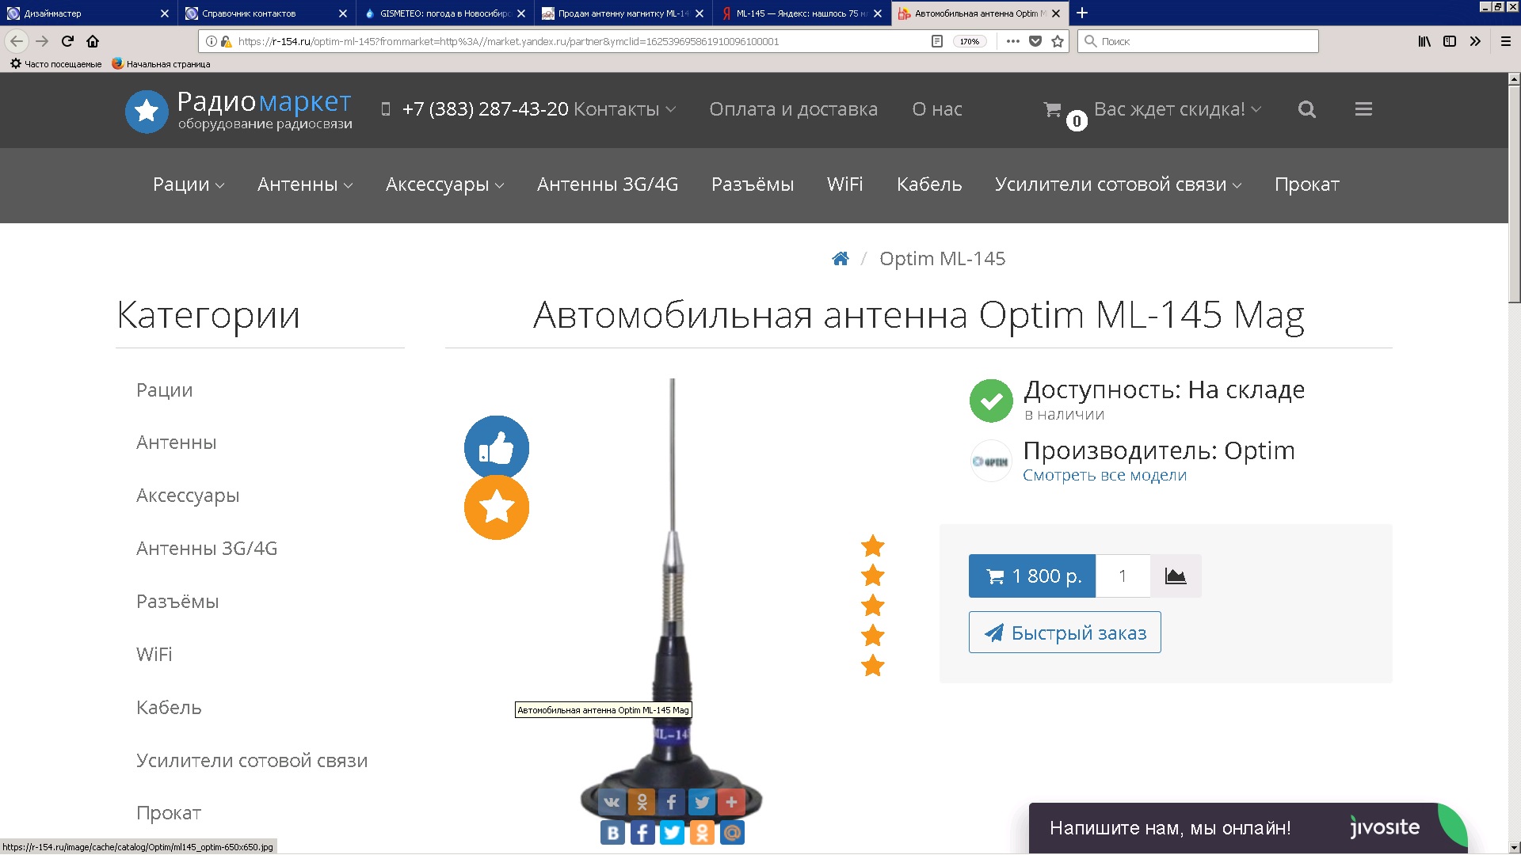Click the compare chart icon
The width and height of the screenshot is (1521, 855).
click(1176, 576)
